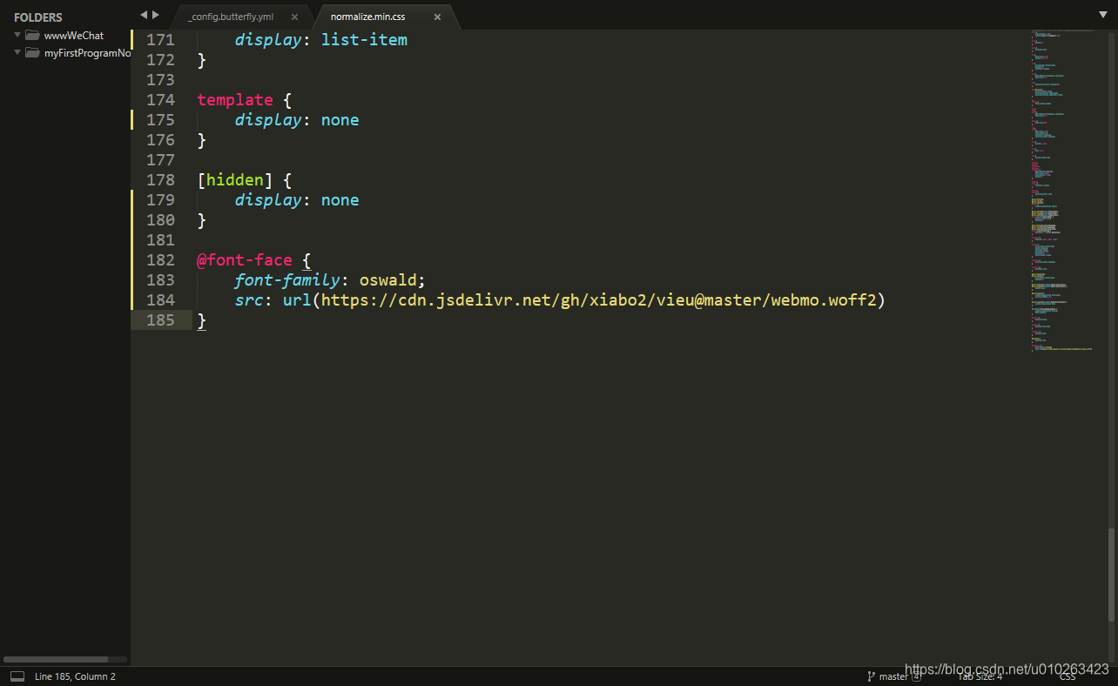Viewport: 1118px width, 686px height.
Task: Click 'display' property on line 179
Action: pyautogui.click(x=268, y=200)
